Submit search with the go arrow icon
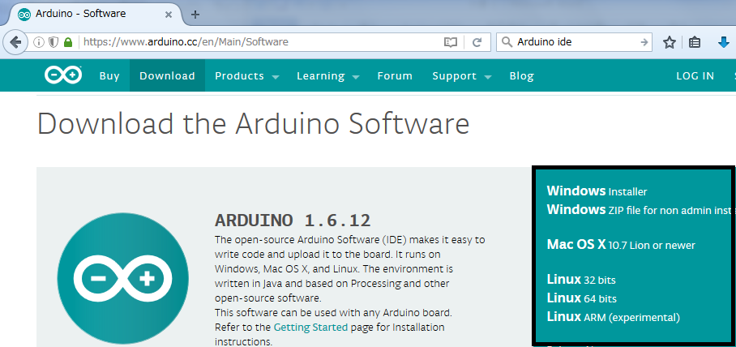 click(644, 42)
